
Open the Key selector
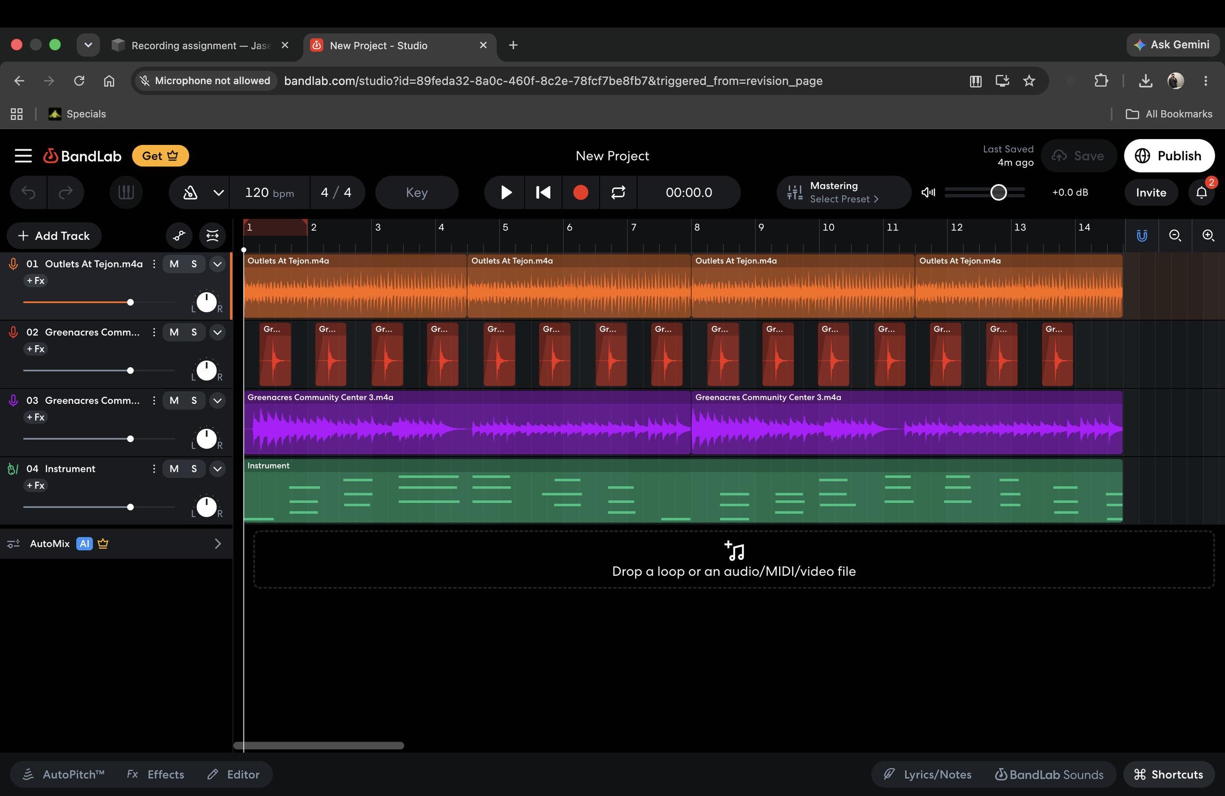point(417,192)
